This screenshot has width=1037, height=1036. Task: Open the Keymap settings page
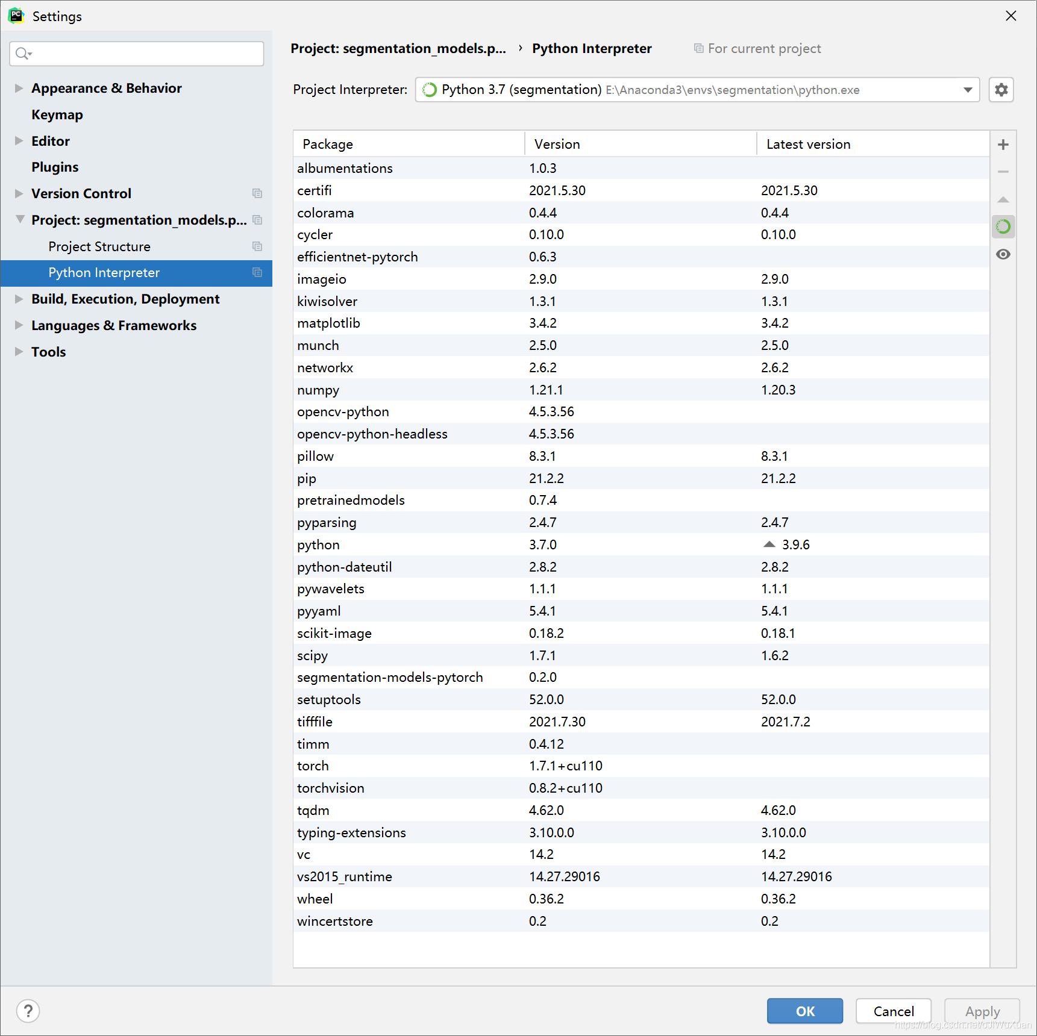[57, 114]
